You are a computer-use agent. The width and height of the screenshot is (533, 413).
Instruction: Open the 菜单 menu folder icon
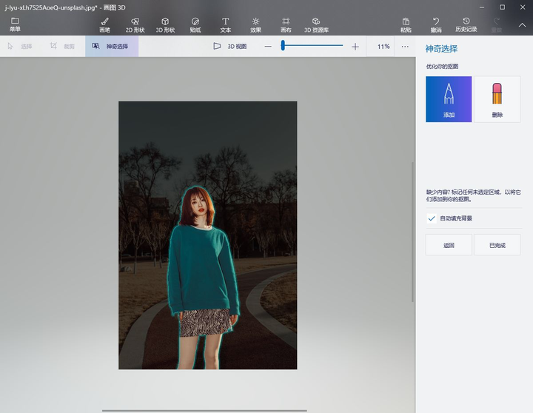point(15,21)
